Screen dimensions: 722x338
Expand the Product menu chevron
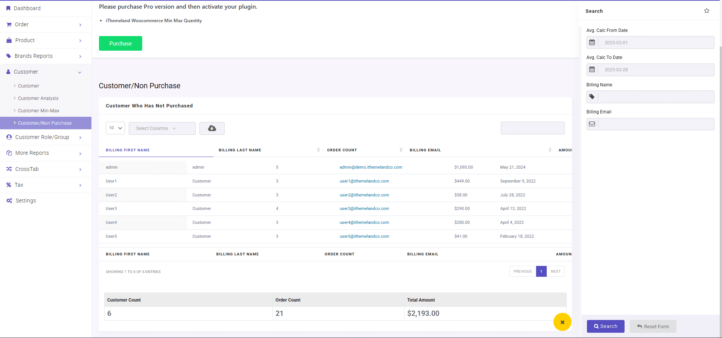tap(80, 41)
